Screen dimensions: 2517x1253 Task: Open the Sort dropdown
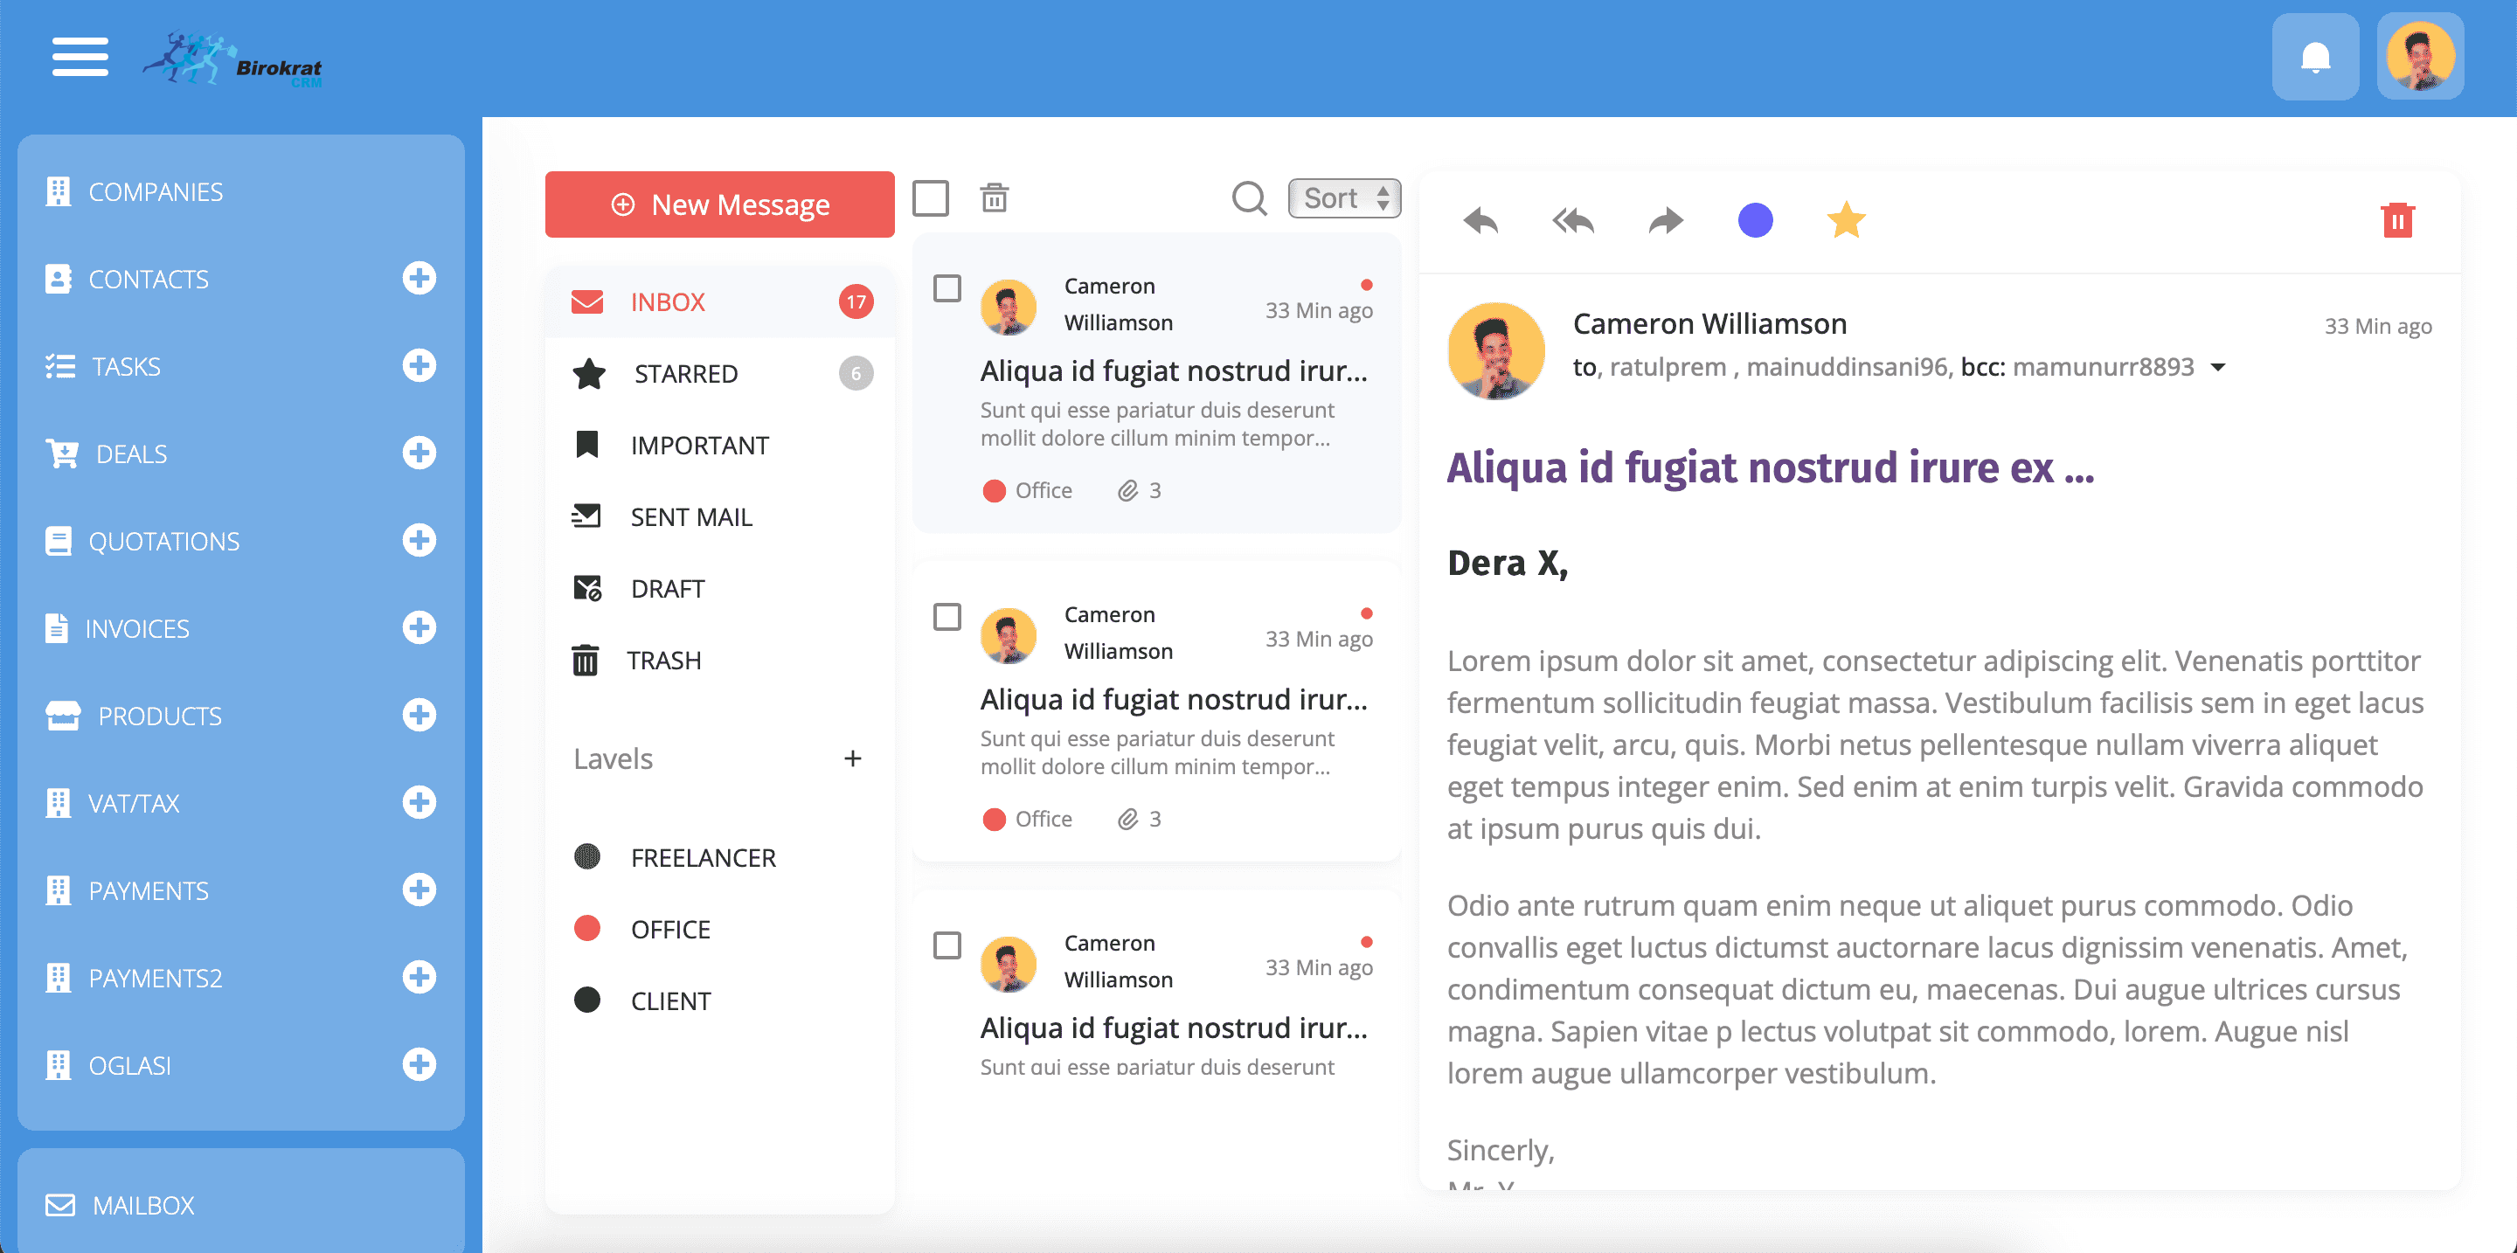pyautogui.click(x=1343, y=198)
